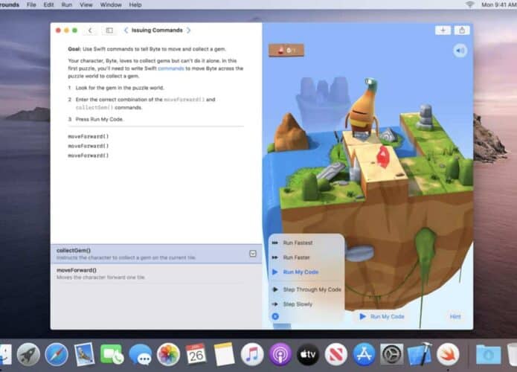Mute the sound speaker button
The width and height of the screenshot is (517, 372).
click(x=460, y=51)
